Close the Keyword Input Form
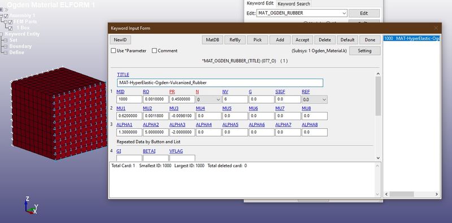The height and width of the screenshot is (223, 452). click(436, 28)
